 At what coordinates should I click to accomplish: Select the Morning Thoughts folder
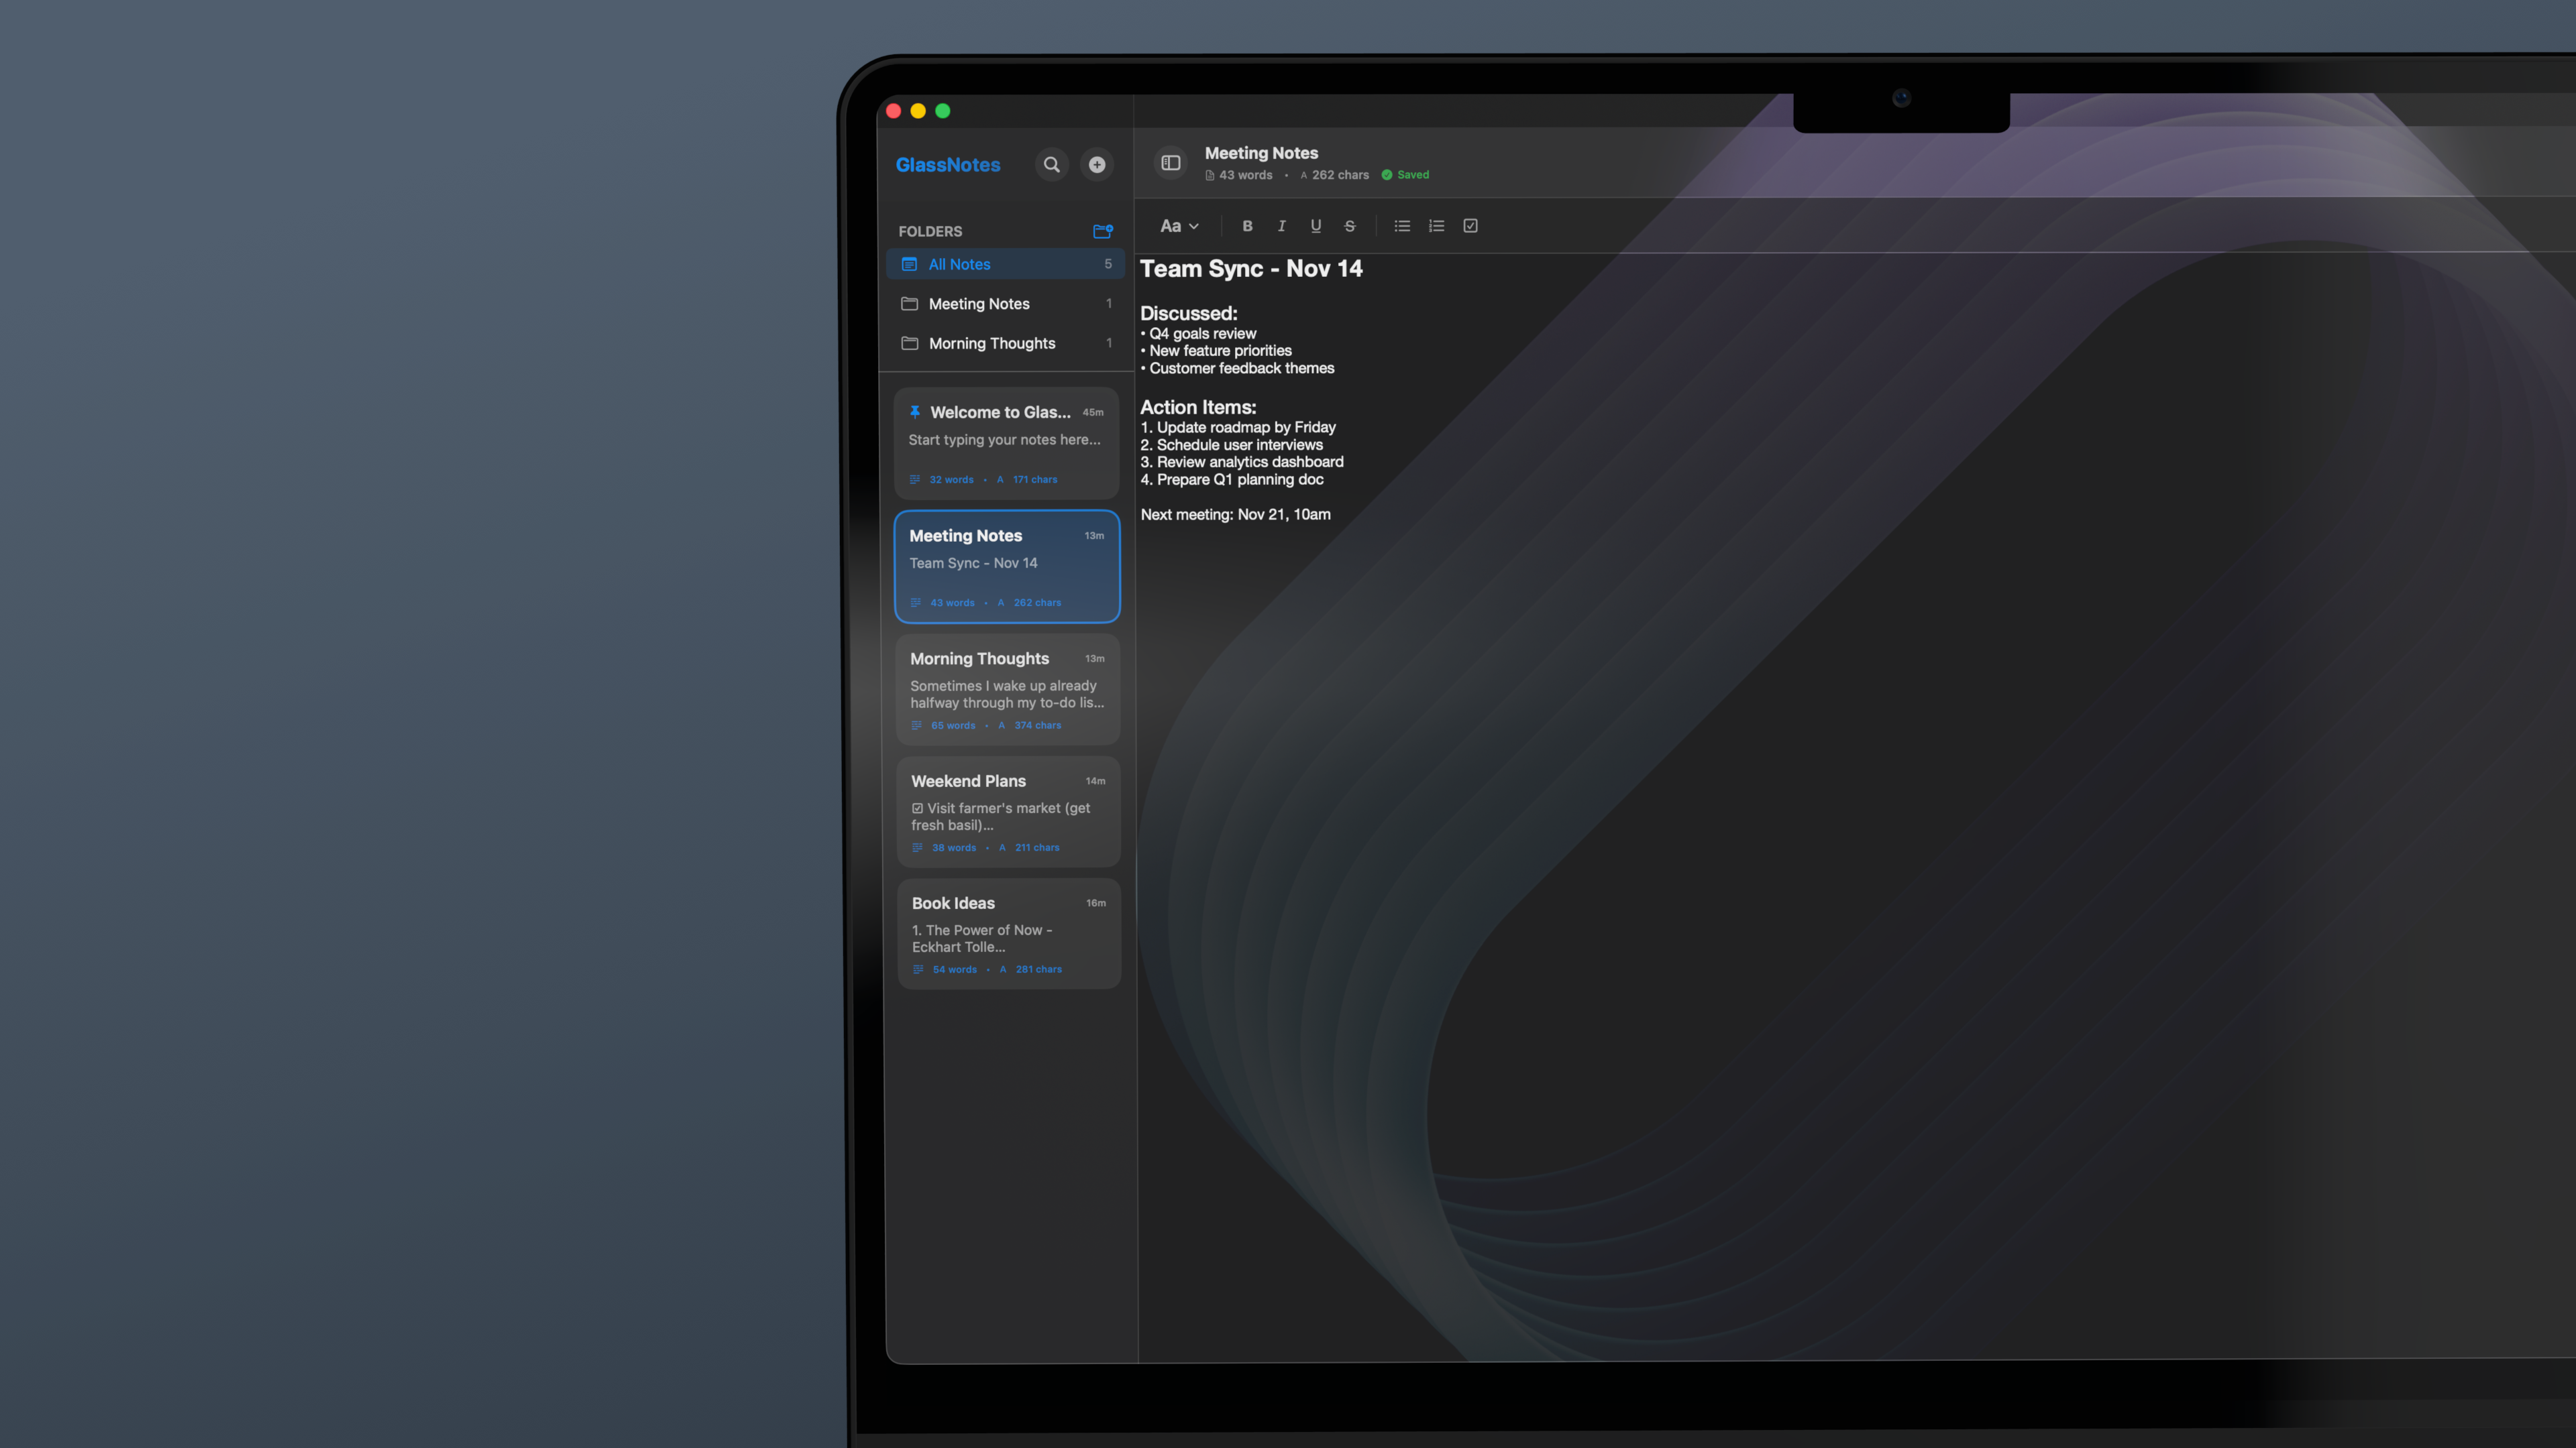point(992,343)
